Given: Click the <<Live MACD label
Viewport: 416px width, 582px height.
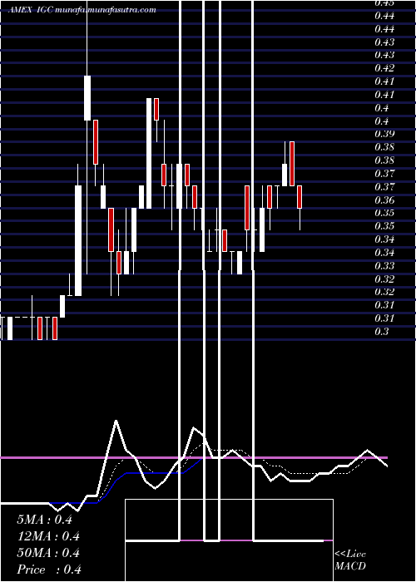Looking at the screenshot, I should pos(350,560).
